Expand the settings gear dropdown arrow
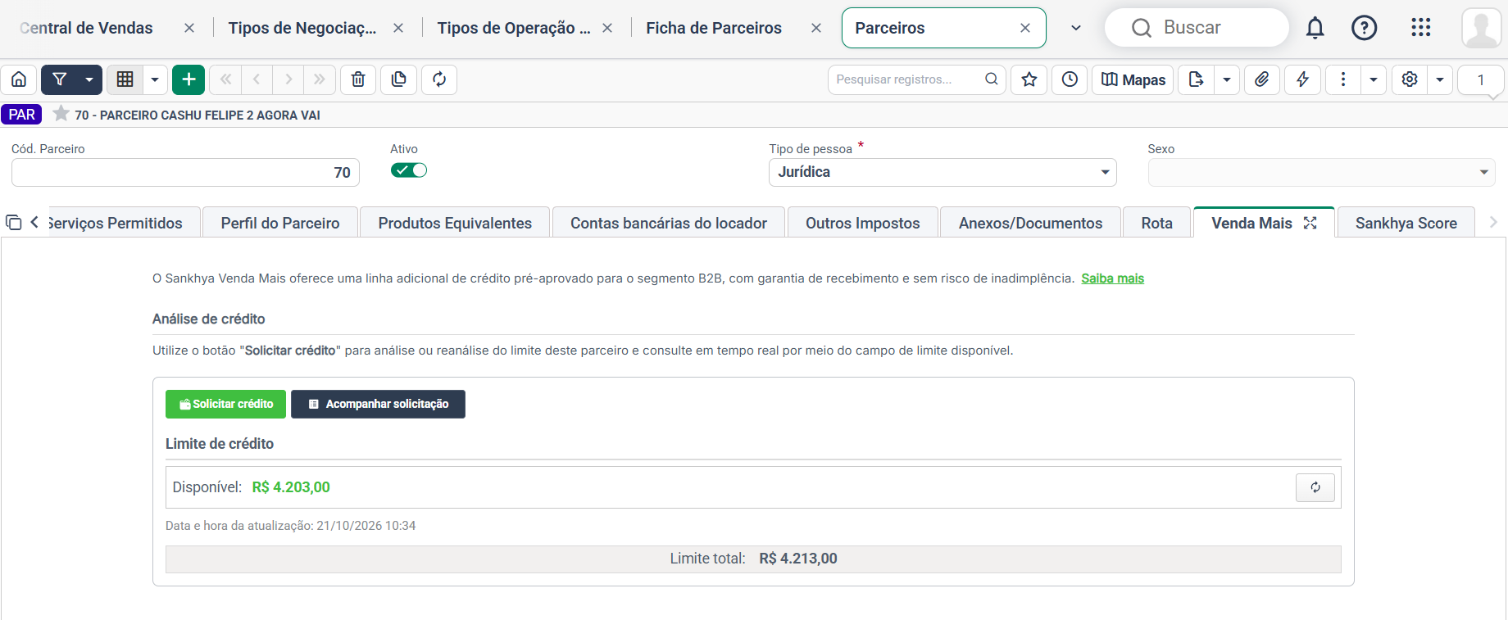Image resolution: width=1508 pixels, height=620 pixels. 1440,79
